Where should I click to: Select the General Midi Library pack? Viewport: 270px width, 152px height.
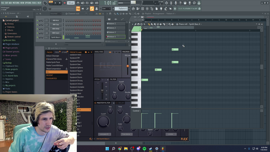54,59
